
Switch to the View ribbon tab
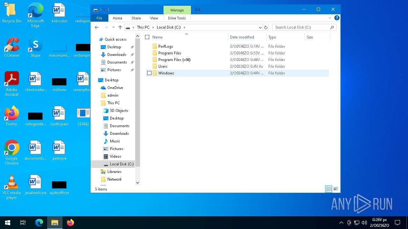pyautogui.click(x=154, y=18)
